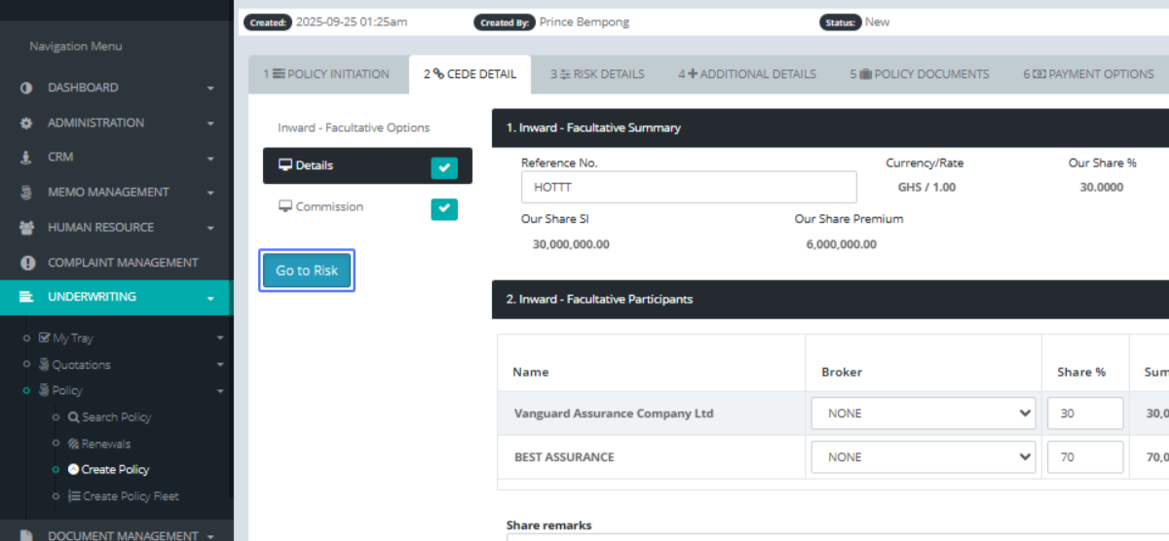Collapse the Underwriting menu section

210,298
